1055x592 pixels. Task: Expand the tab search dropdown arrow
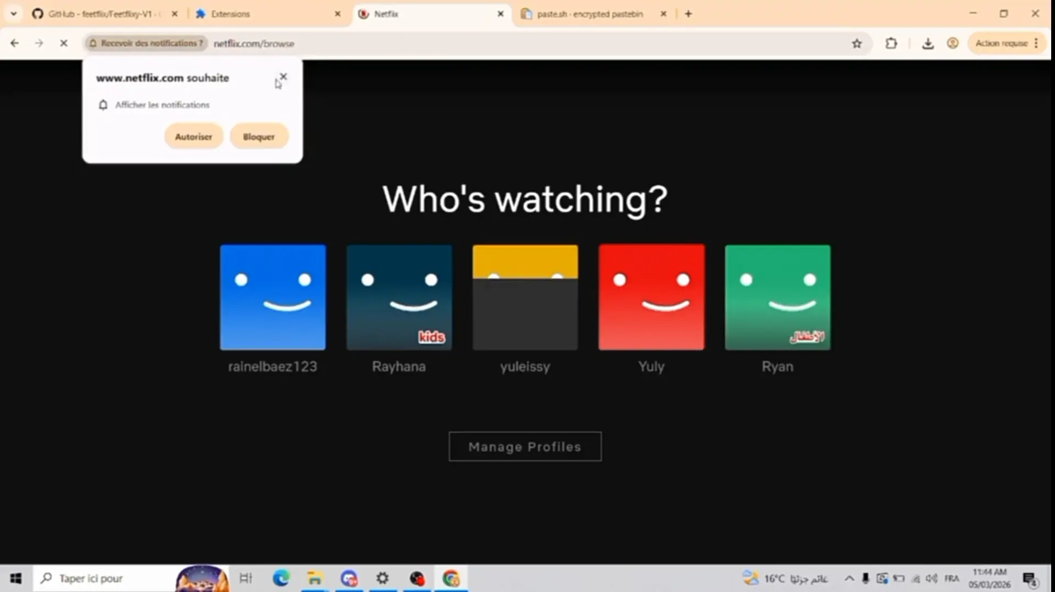tap(14, 14)
